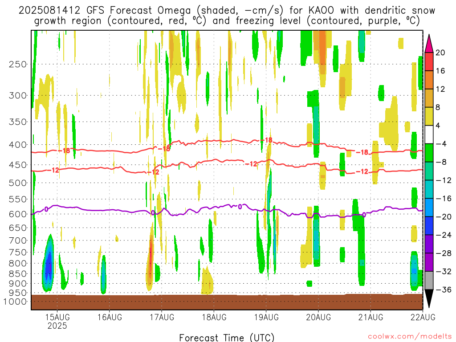Click the first -18 contour label near 15AUG
Viewport: 456px width, 342px height.
[64, 151]
